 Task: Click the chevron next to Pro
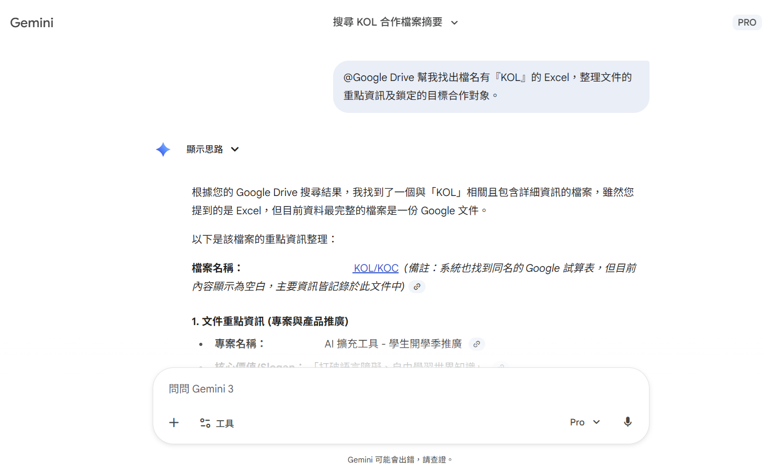[597, 422]
